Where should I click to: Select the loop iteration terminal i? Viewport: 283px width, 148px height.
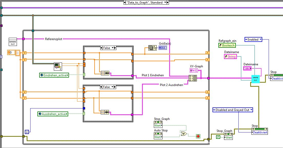[x=27, y=132]
